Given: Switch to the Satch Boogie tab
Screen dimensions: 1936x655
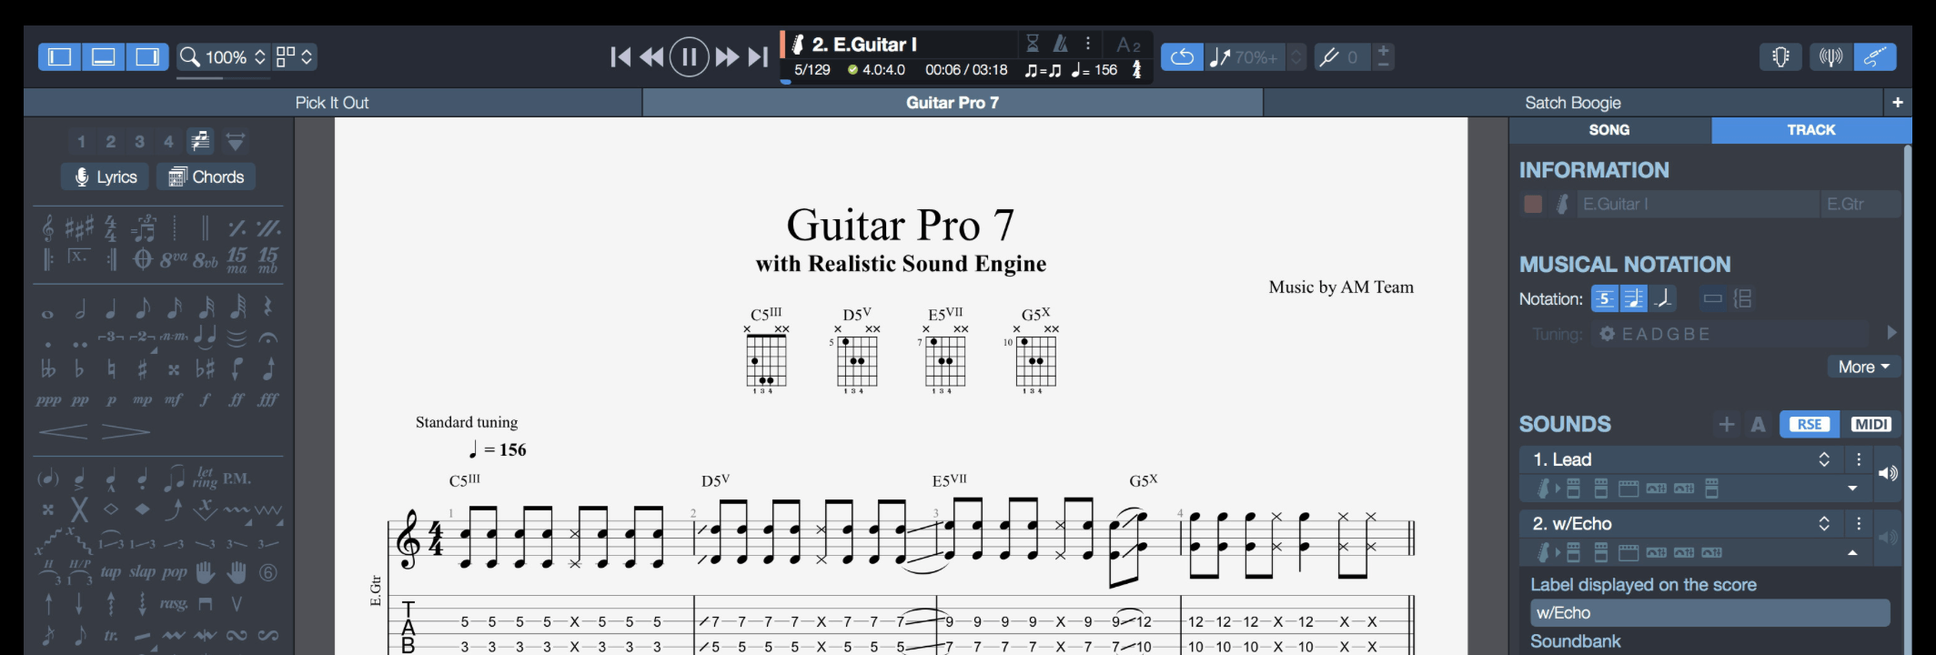Looking at the screenshot, I should coord(1573,103).
